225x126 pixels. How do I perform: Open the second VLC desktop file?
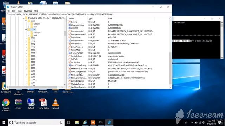[x=56, y=104]
